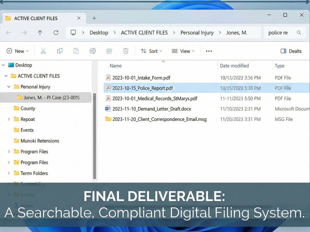Select Munoki Retensions folder in tree
This screenshot has width=310, height=232.
click(40, 141)
